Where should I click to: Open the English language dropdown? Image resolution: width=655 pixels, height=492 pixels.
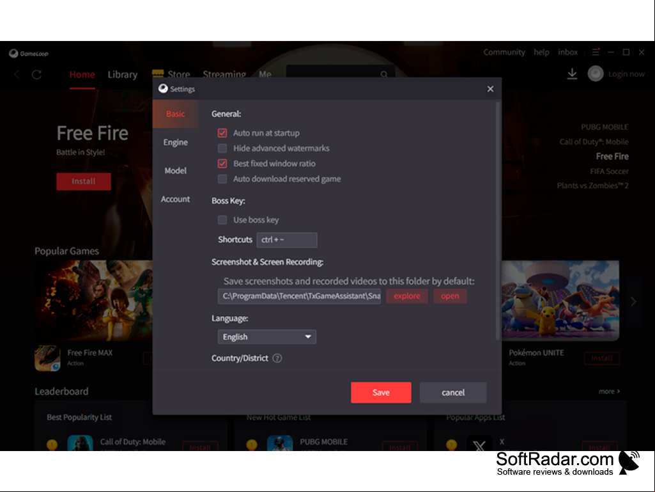(266, 337)
